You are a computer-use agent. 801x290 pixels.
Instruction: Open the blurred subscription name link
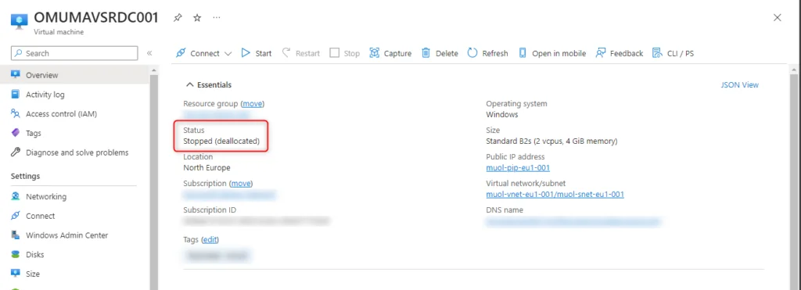point(229,195)
